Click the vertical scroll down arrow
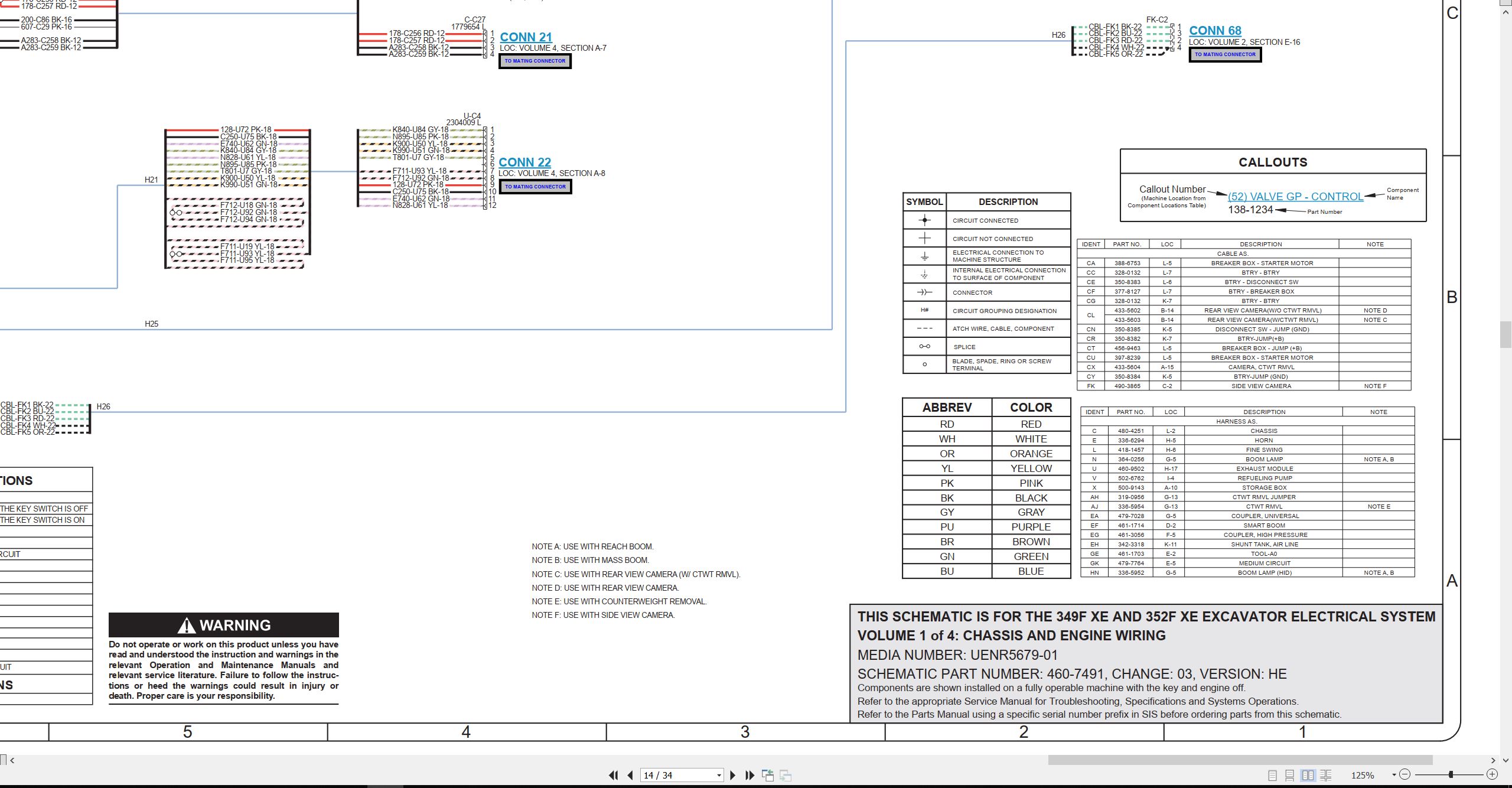The image size is (1512, 788). (1506, 760)
